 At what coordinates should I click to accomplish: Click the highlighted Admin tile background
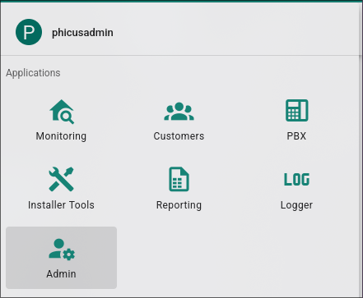coord(62,258)
